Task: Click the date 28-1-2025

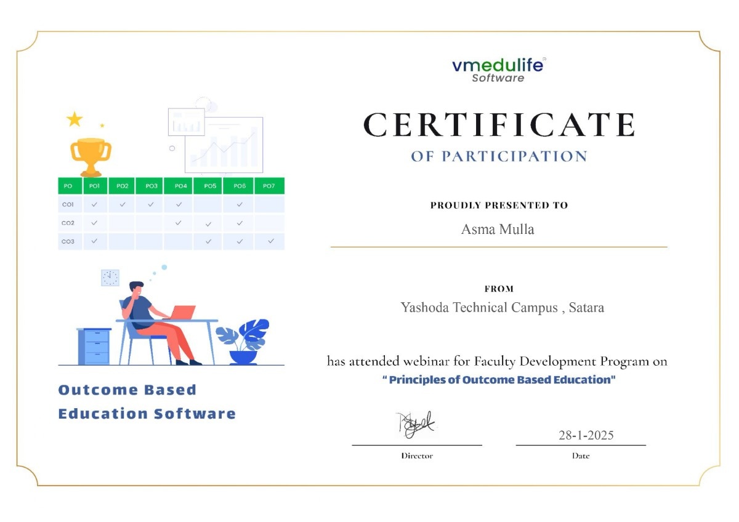Action: [586, 435]
